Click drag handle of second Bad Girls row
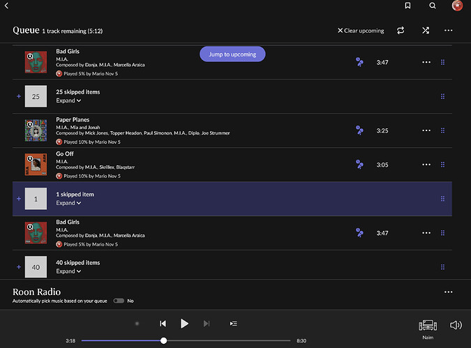The height and width of the screenshot is (348, 471). coord(442,233)
